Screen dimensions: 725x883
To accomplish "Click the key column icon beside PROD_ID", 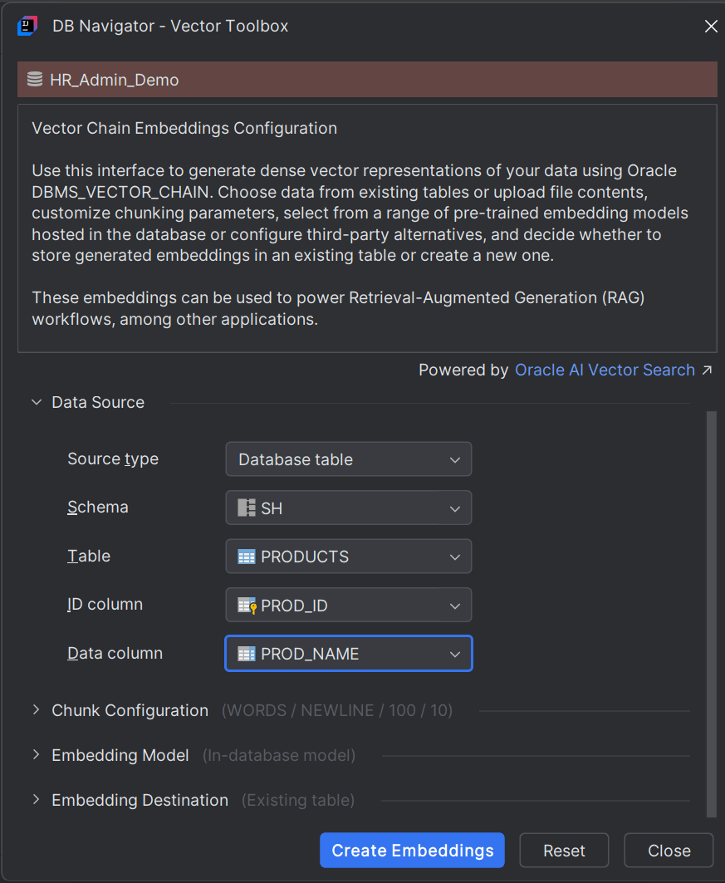I will pos(246,605).
